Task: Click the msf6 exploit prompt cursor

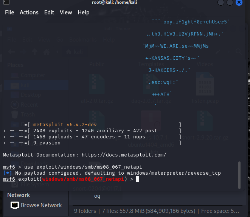Action: [138, 179]
